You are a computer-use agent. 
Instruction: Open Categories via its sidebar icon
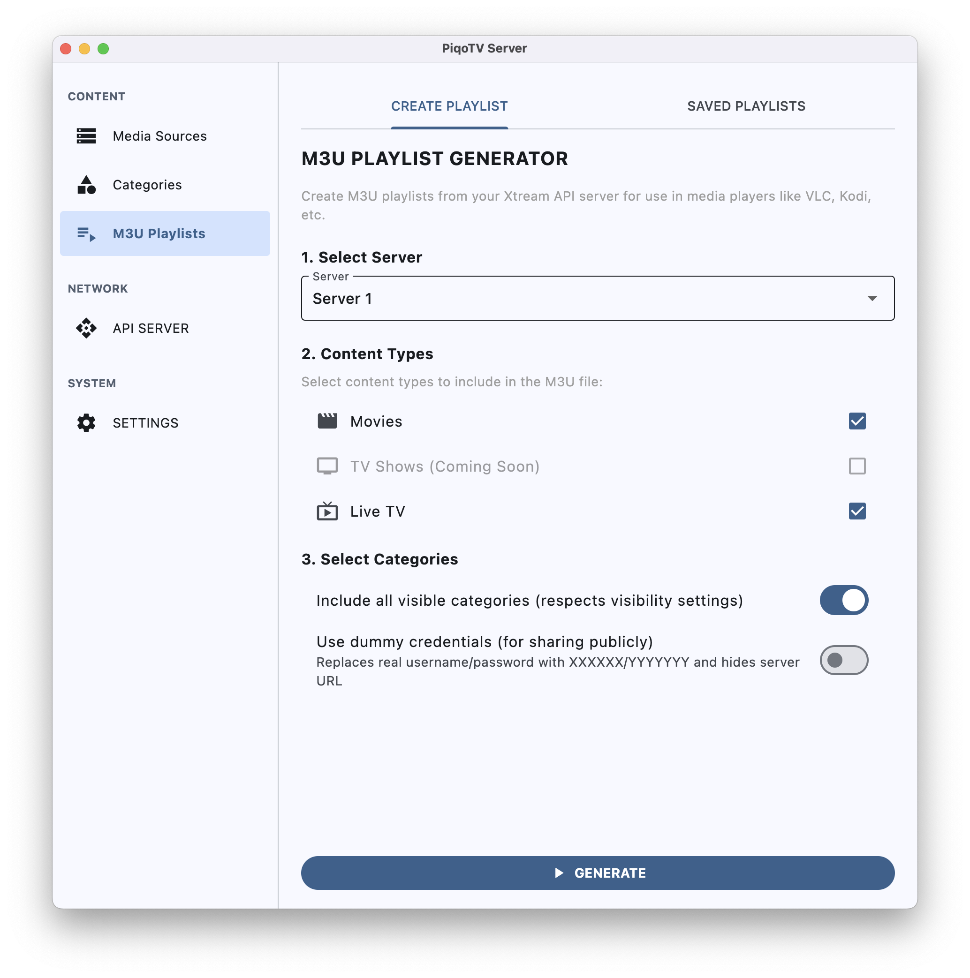[x=86, y=185]
